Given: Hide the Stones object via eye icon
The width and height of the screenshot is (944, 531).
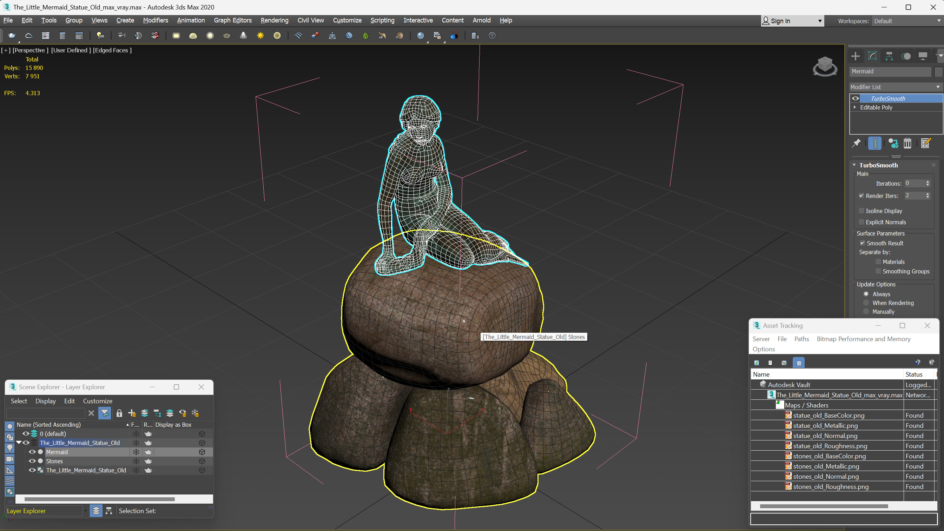Looking at the screenshot, I should point(32,461).
